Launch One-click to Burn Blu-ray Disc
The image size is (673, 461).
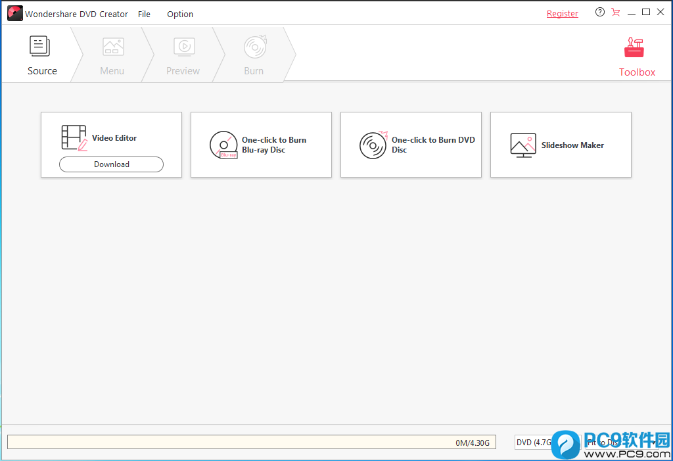tap(261, 145)
